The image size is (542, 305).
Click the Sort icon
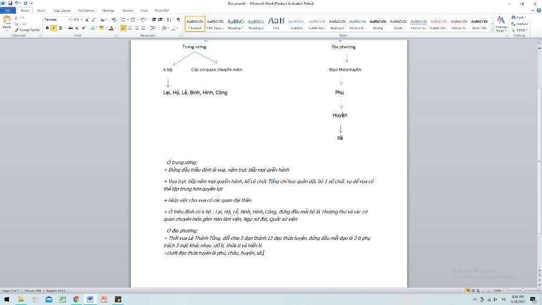pos(169,20)
